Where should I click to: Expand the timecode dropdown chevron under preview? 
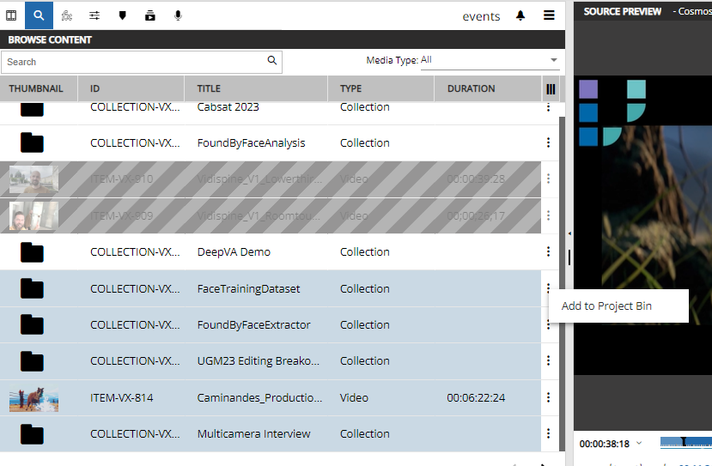639,444
